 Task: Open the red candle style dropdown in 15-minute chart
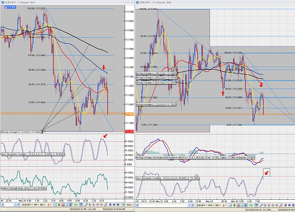point(225,205)
